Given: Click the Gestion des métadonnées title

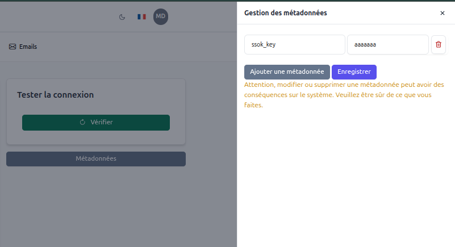Looking at the screenshot, I should tap(285, 12).
